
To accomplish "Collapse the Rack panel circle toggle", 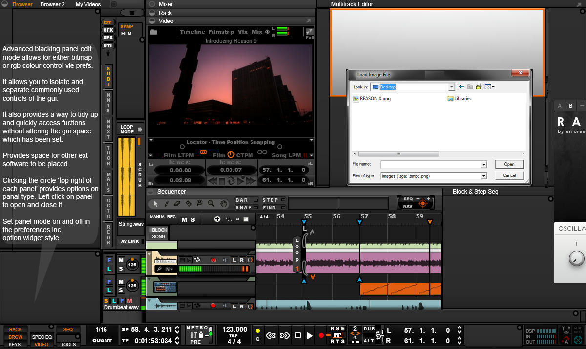I will (151, 13).
